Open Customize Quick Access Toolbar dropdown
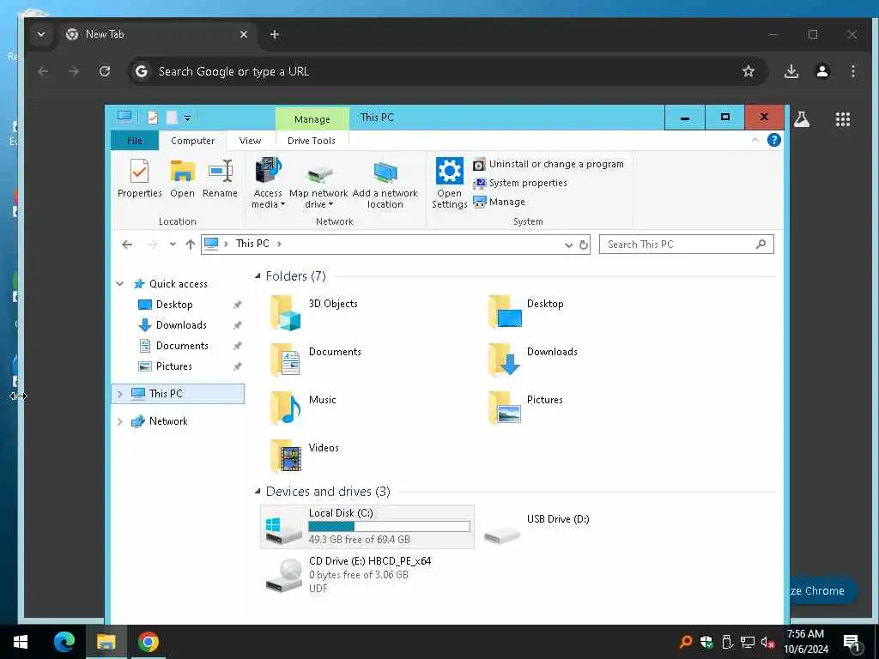 (x=188, y=118)
